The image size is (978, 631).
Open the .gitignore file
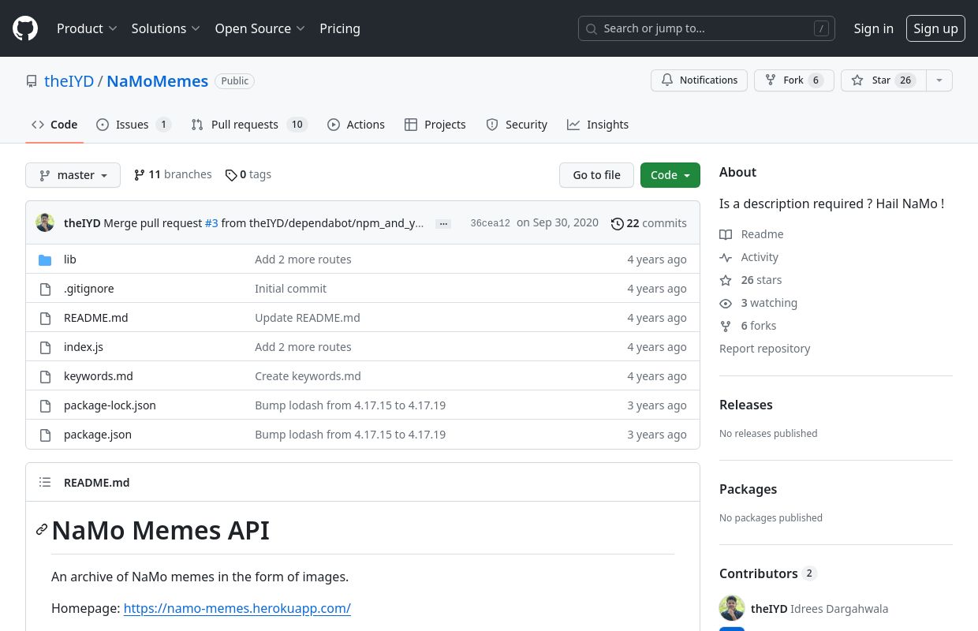[88, 289]
